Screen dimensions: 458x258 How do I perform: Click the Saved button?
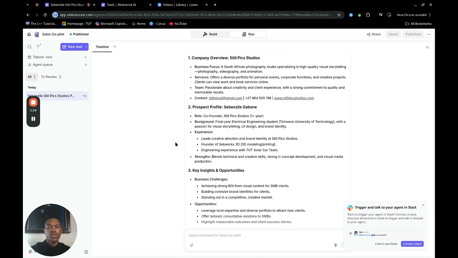tap(393, 34)
